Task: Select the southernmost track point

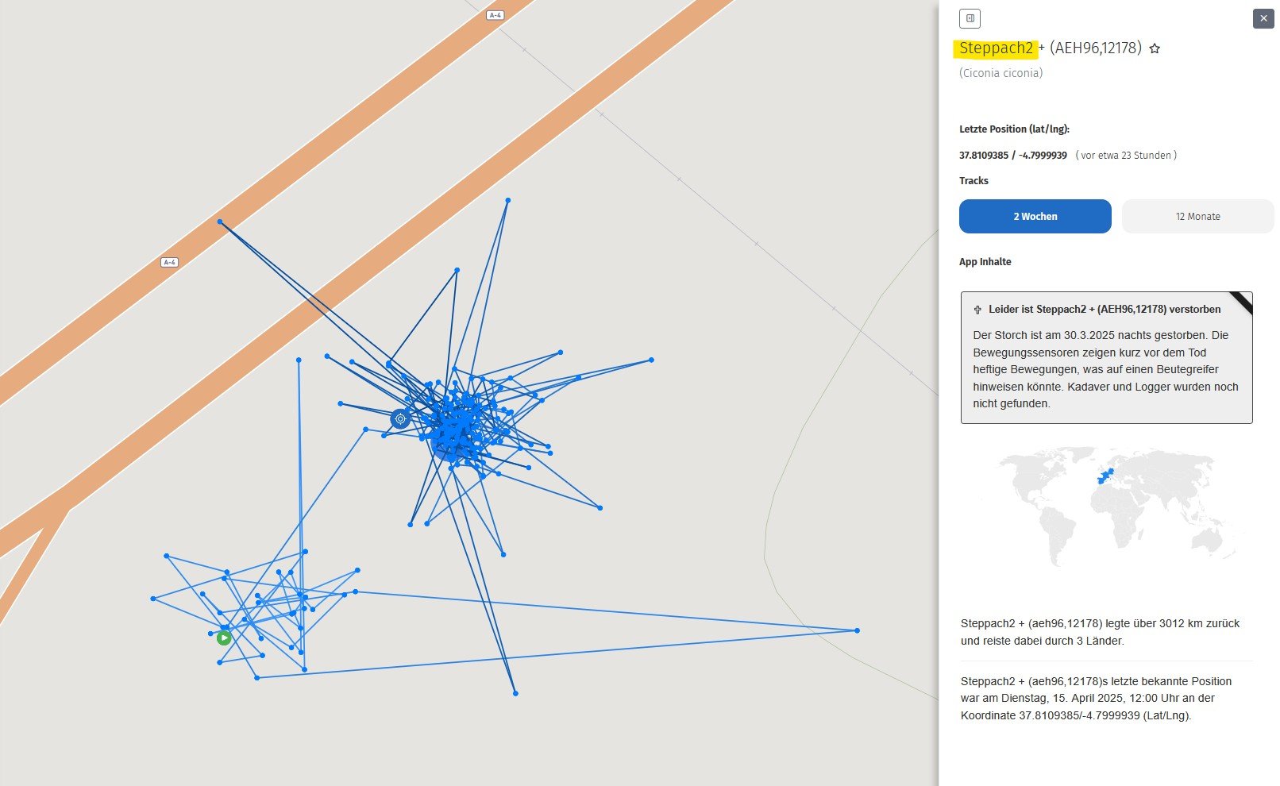Action: click(x=515, y=693)
